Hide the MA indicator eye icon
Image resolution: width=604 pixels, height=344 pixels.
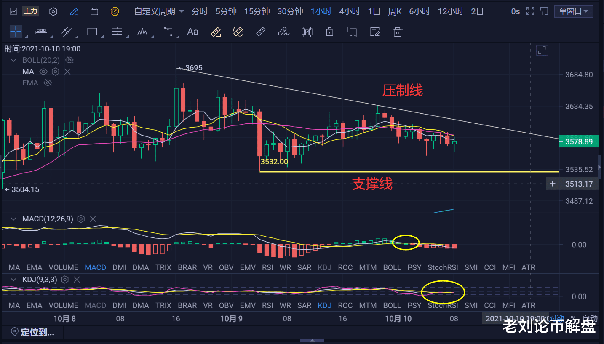43,72
